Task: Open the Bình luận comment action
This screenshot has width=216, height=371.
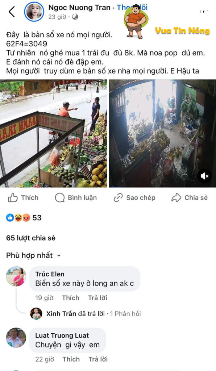Action: point(76,198)
